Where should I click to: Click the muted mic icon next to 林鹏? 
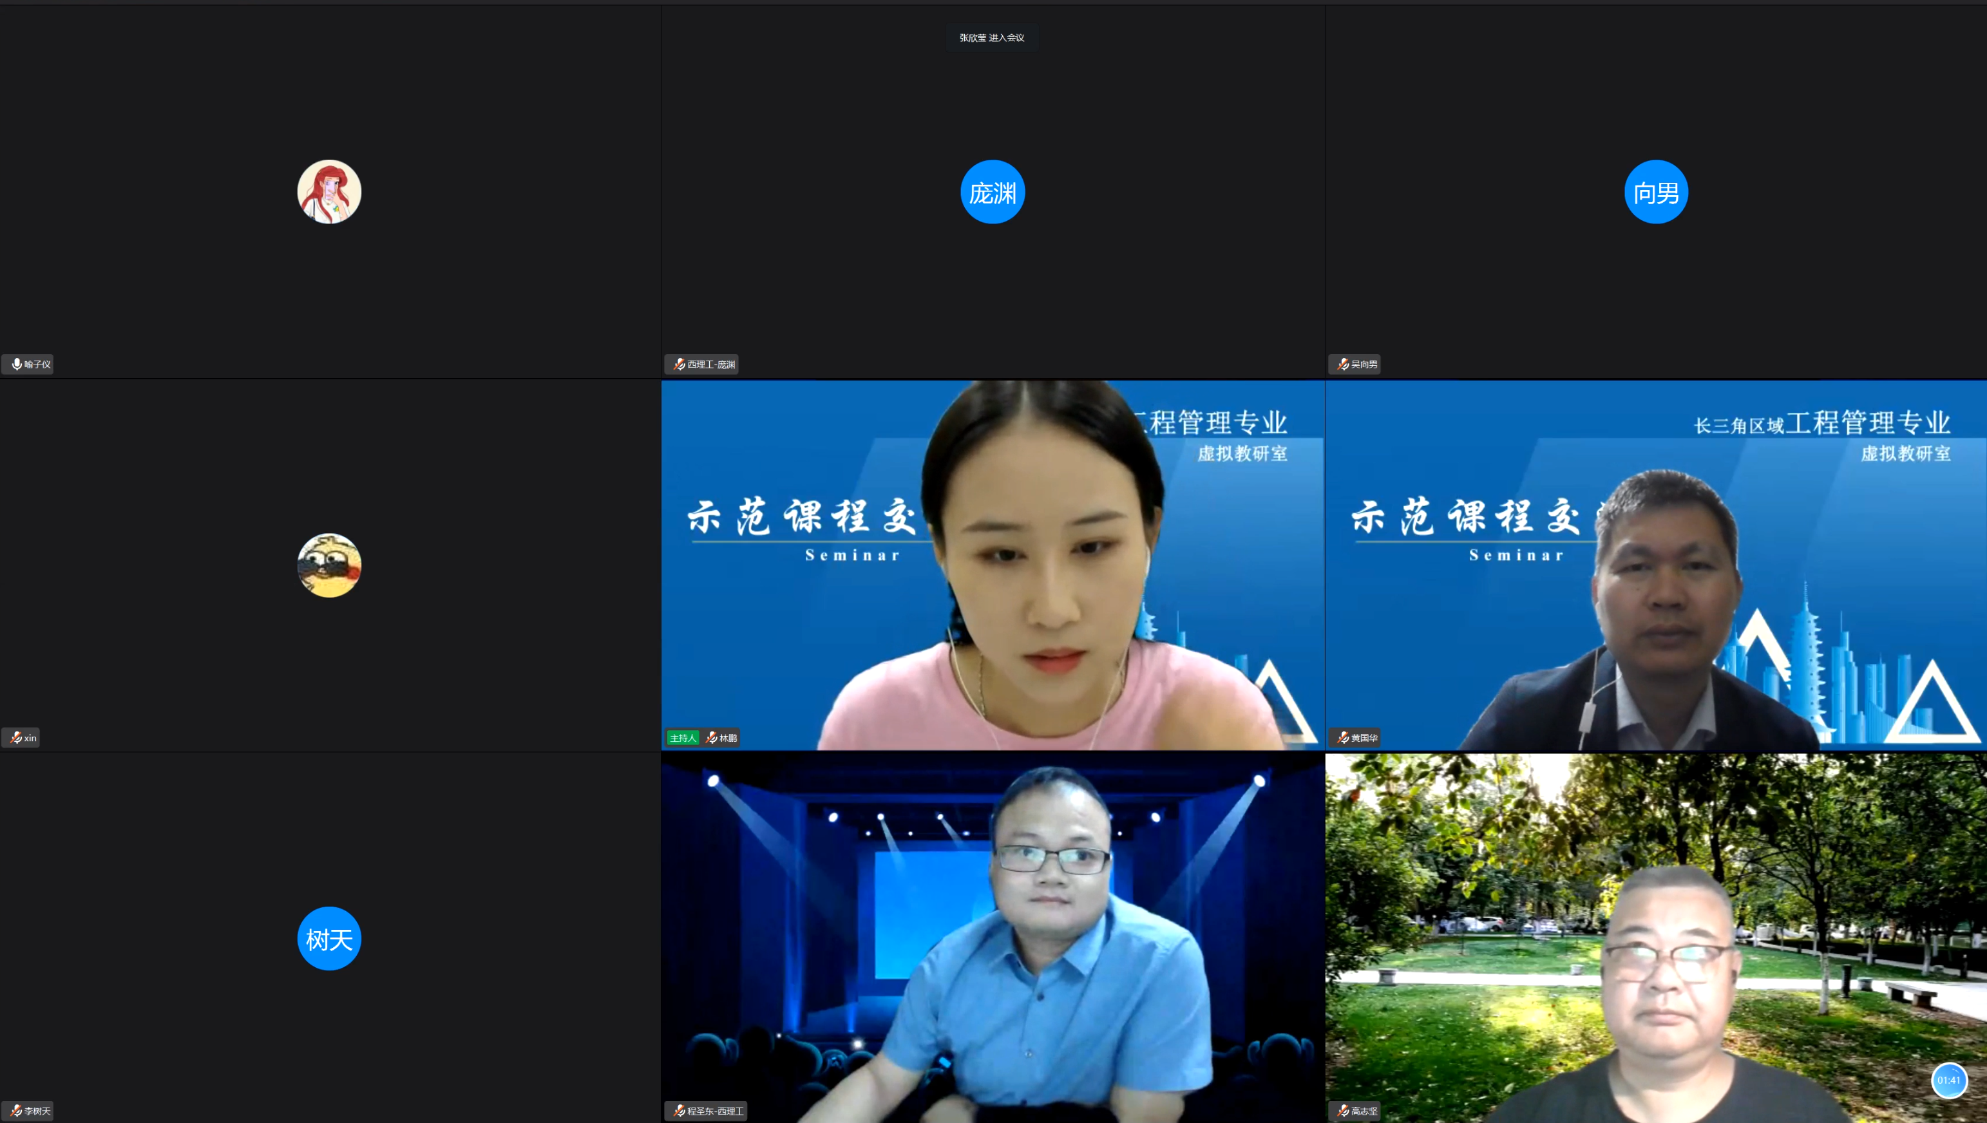(x=711, y=738)
